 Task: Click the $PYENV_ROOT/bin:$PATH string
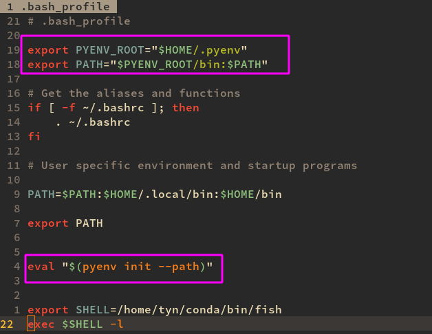189,65
